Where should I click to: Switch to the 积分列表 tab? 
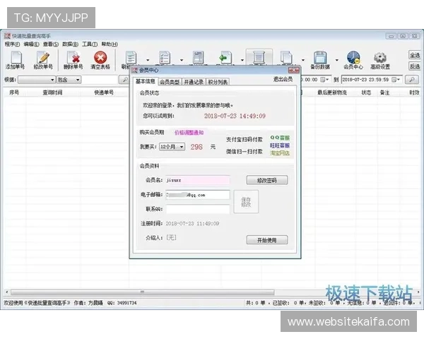218,82
